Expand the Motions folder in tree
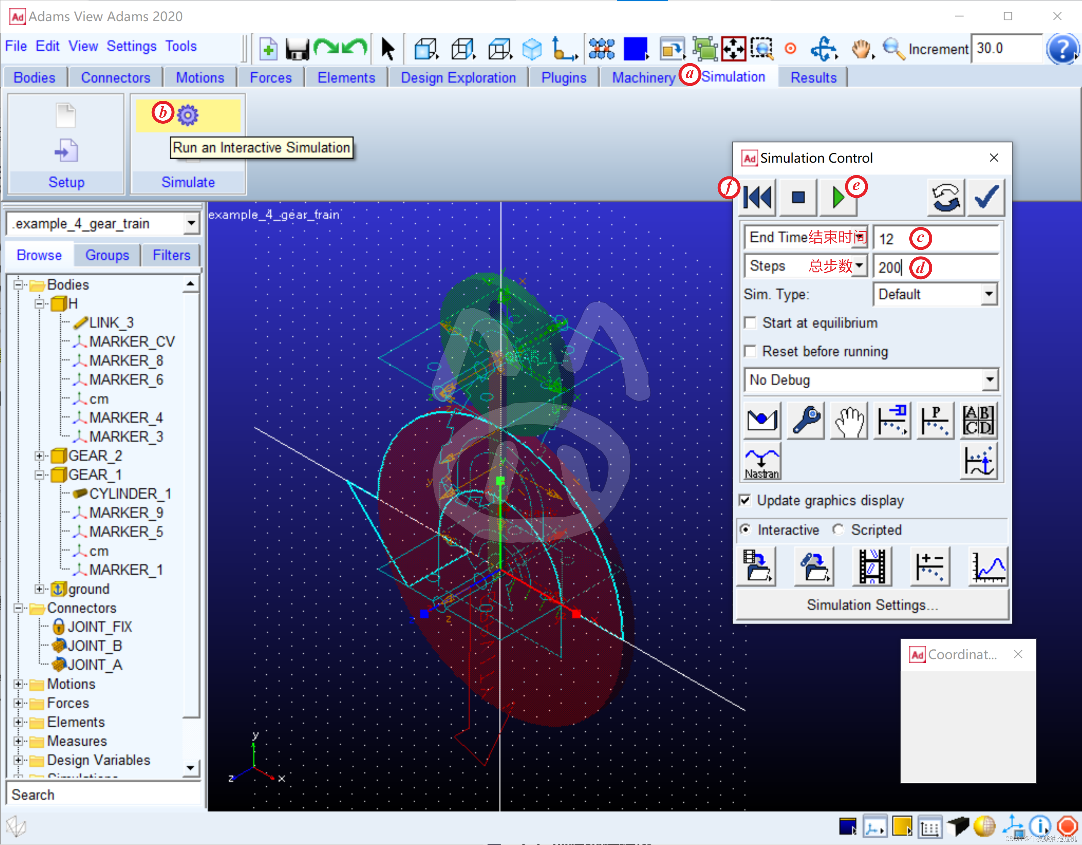Image resolution: width=1082 pixels, height=845 pixels. pos(18,684)
